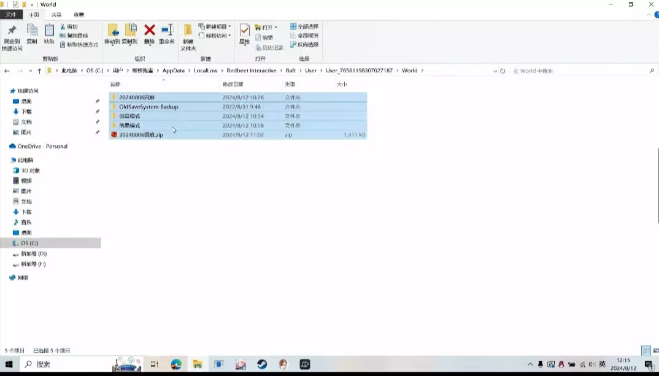
Task: Switch to the 主页 (Home) tab
Action: tap(34, 15)
